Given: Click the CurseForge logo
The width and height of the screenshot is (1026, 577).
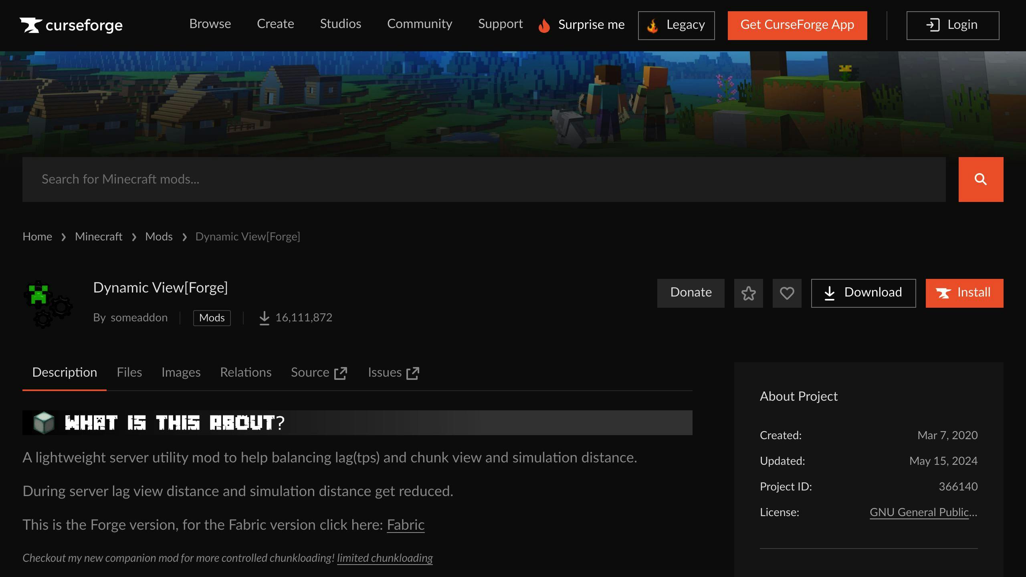Looking at the screenshot, I should 71,25.
